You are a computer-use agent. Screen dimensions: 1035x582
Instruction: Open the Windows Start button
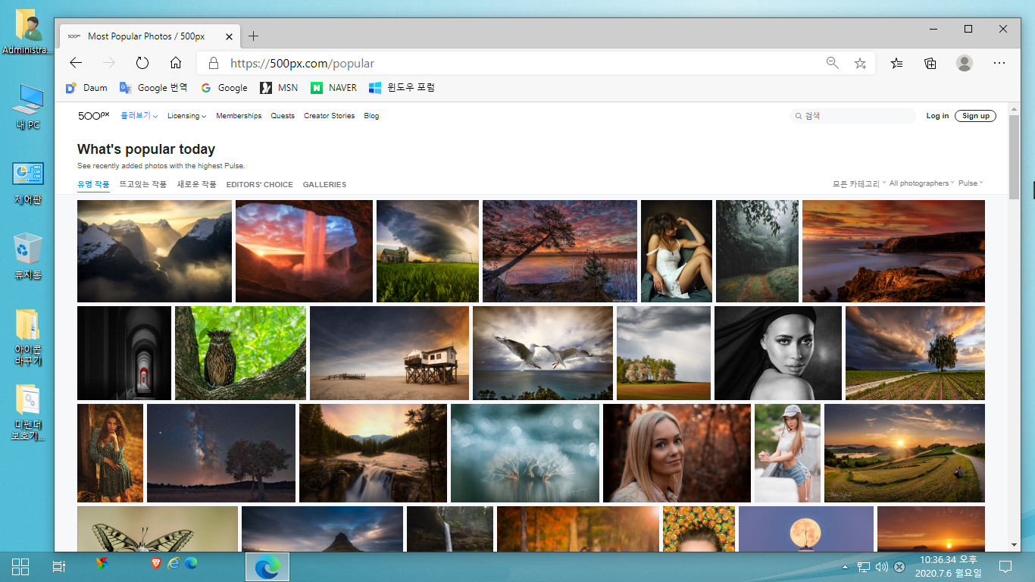point(20,566)
